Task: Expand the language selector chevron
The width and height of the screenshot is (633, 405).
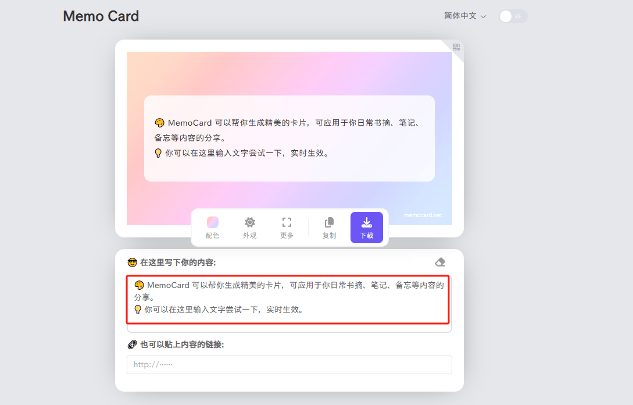Action: pyautogui.click(x=484, y=16)
